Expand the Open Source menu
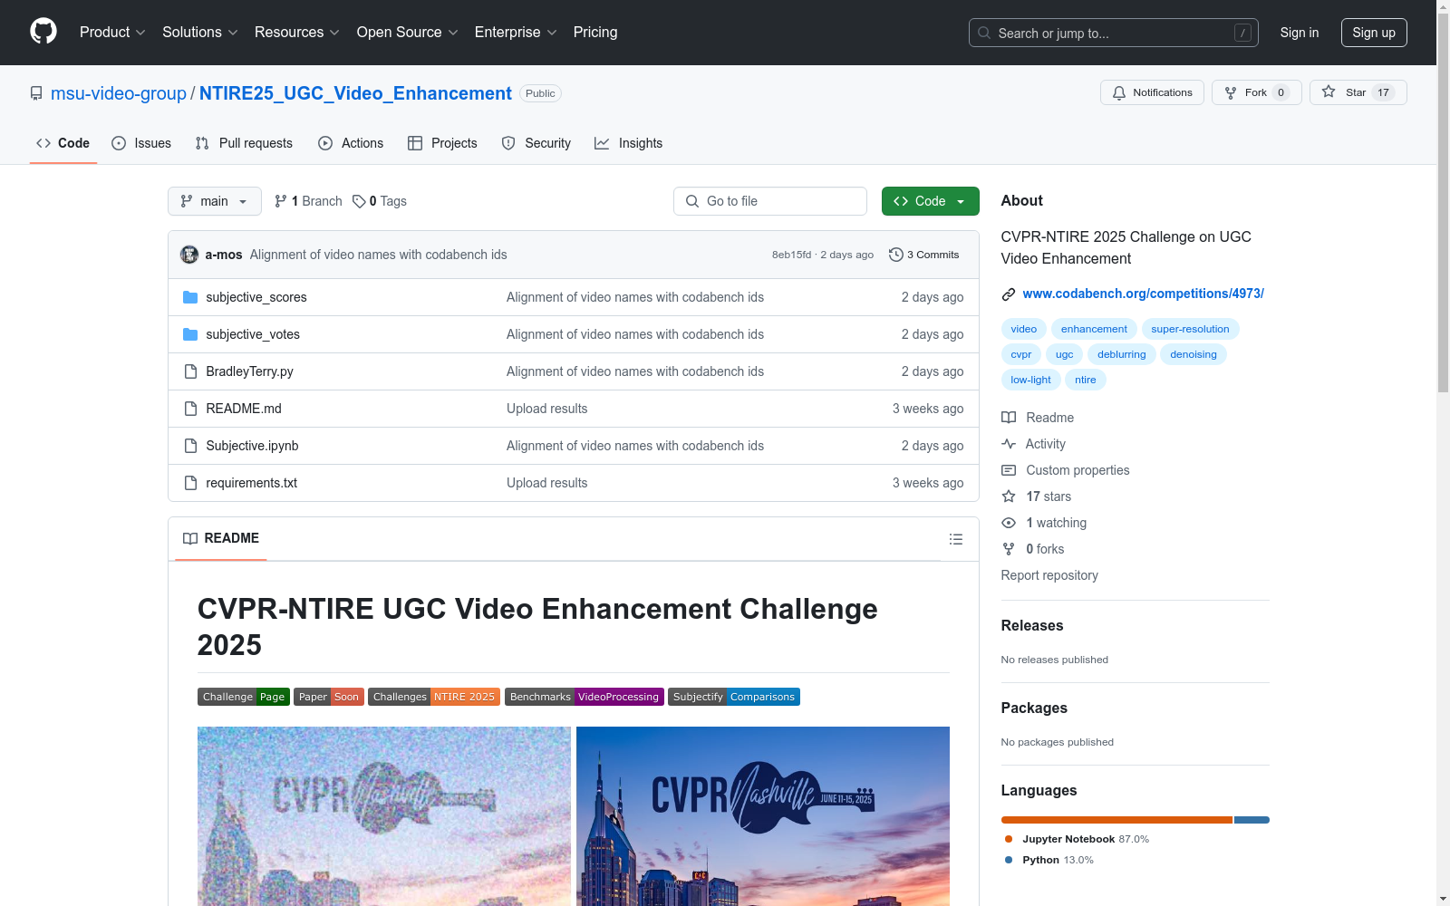 pos(408,32)
